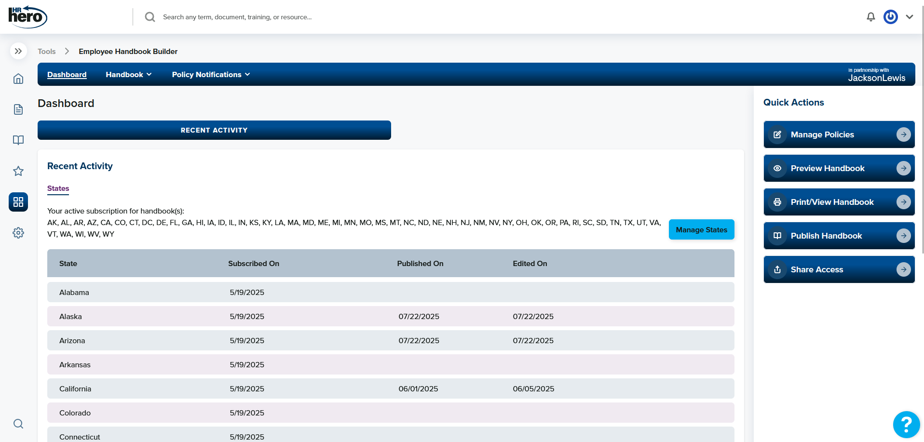924x442 pixels.
Task: Expand the Handbook dropdown menu
Action: pyautogui.click(x=129, y=75)
